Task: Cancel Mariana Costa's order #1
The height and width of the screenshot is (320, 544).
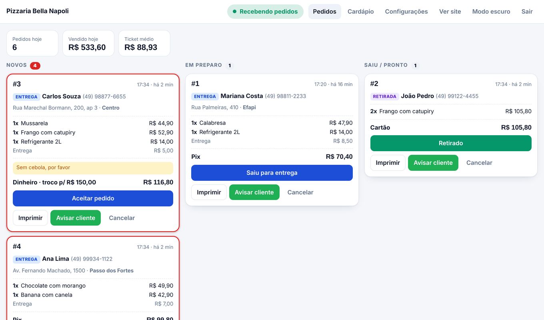Action: [300, 192]
